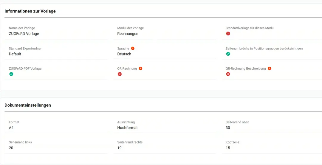This screenshot has height=165, width=322.
Task: Toggle the ZUGFeRD PDF Vorlage green checkmark
Action: 11,74
